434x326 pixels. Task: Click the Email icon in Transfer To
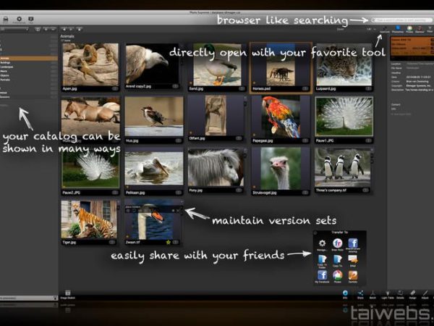(353, 259)
